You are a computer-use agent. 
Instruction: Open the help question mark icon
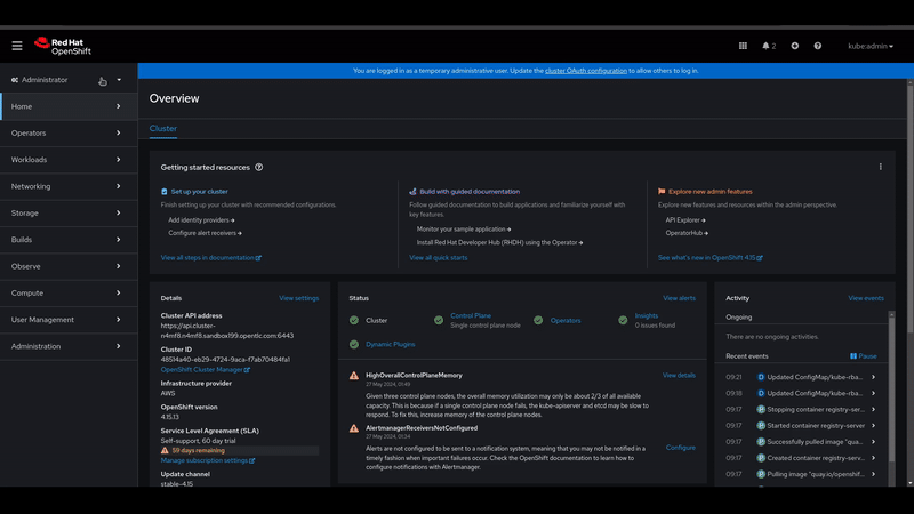pos(817,46)
